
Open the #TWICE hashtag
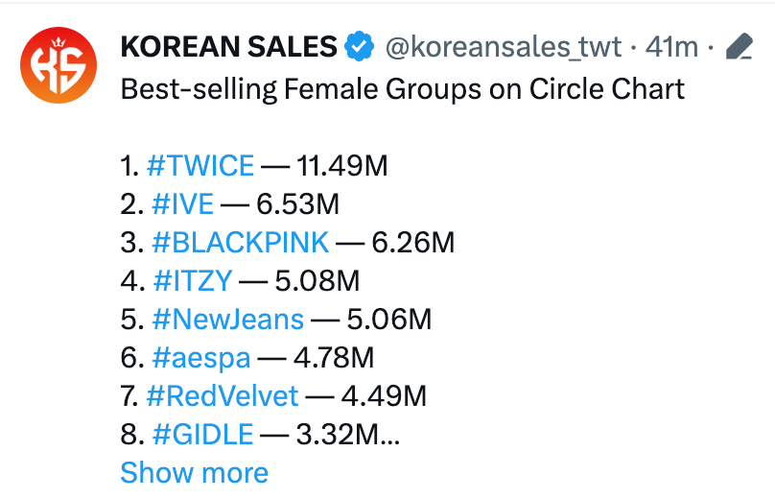pos(200,166)
